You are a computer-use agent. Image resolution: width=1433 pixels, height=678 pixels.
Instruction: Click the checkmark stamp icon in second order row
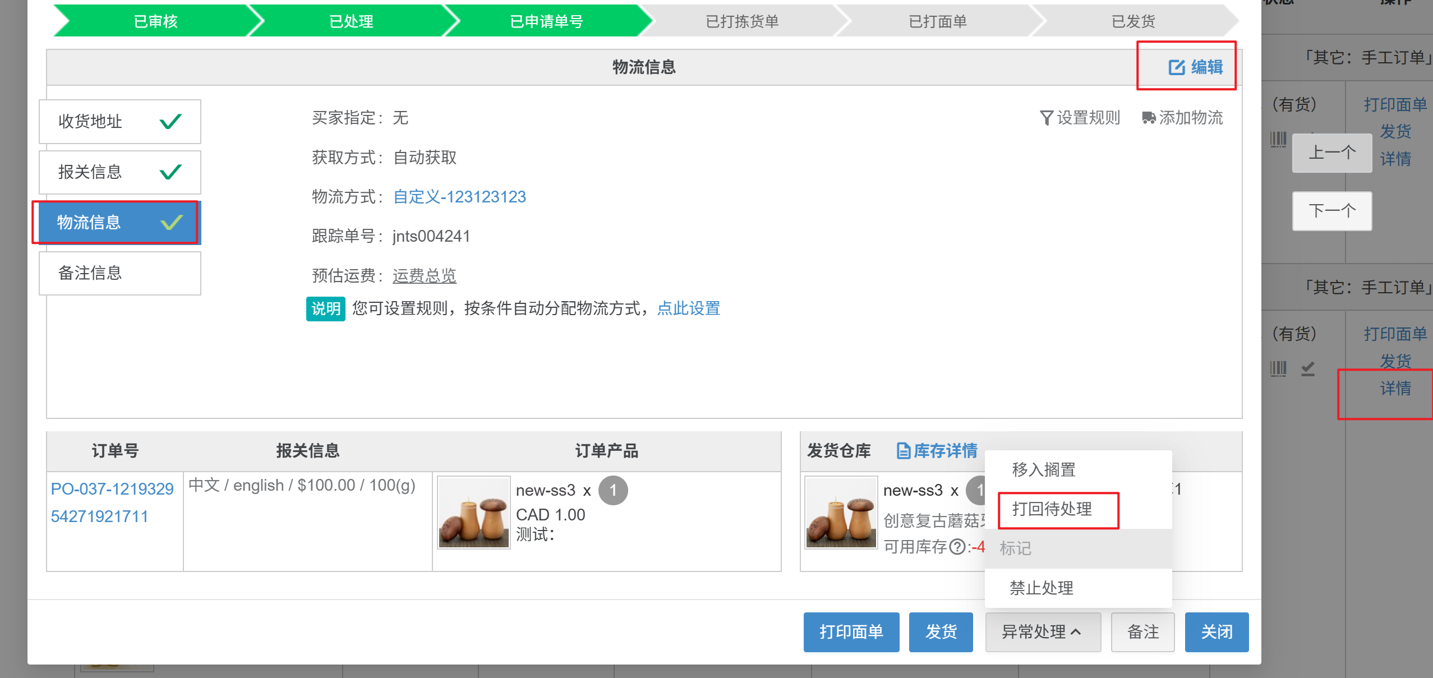tap(1308, 368)
